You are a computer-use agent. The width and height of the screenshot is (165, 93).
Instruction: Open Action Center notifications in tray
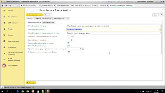[x=162, y=91]
